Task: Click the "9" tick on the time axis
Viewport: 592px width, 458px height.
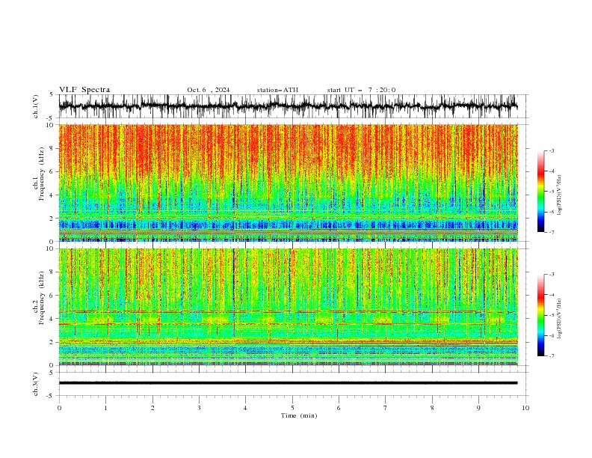Action: [x=478, y=408]
